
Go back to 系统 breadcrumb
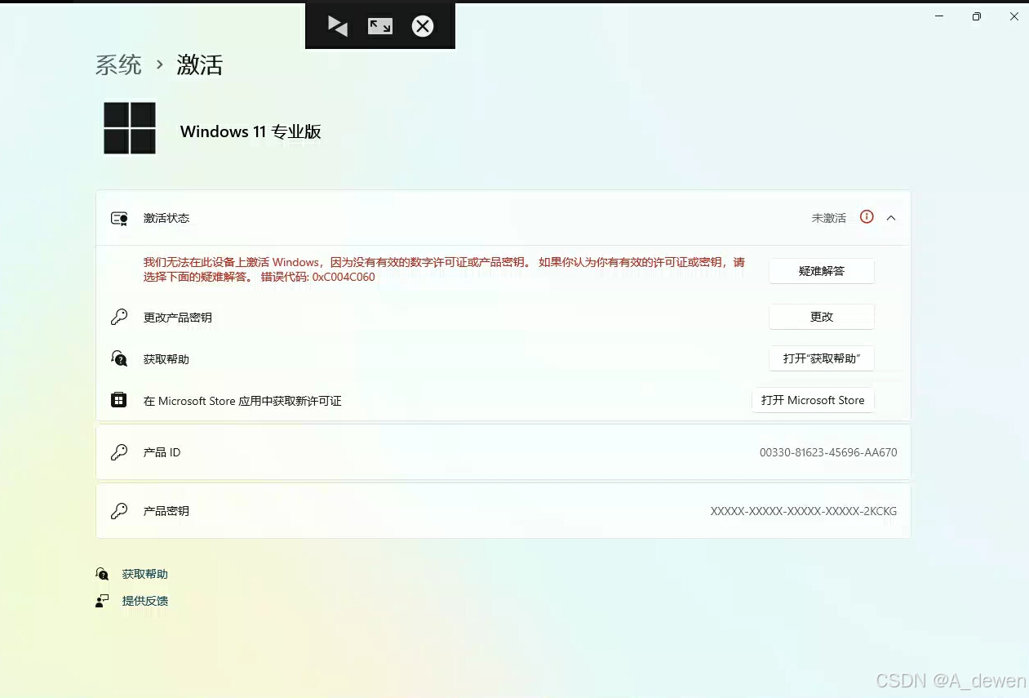click(118, 65)
